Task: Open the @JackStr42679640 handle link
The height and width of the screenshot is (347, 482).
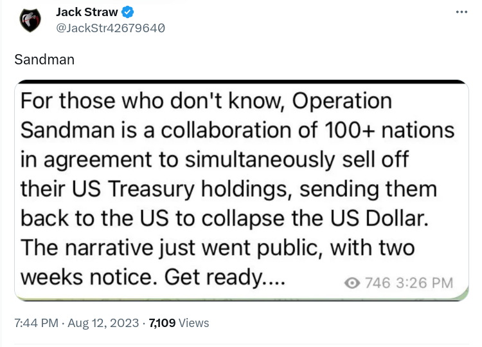Action: 111,28
